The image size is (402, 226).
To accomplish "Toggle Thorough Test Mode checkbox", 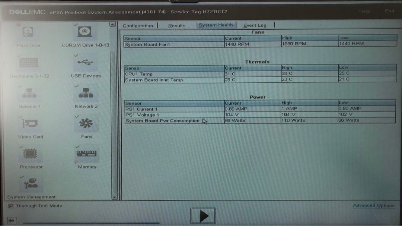I will (x=10, y=205).
